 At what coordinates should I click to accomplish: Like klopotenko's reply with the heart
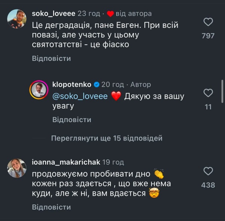coord(208,93)
